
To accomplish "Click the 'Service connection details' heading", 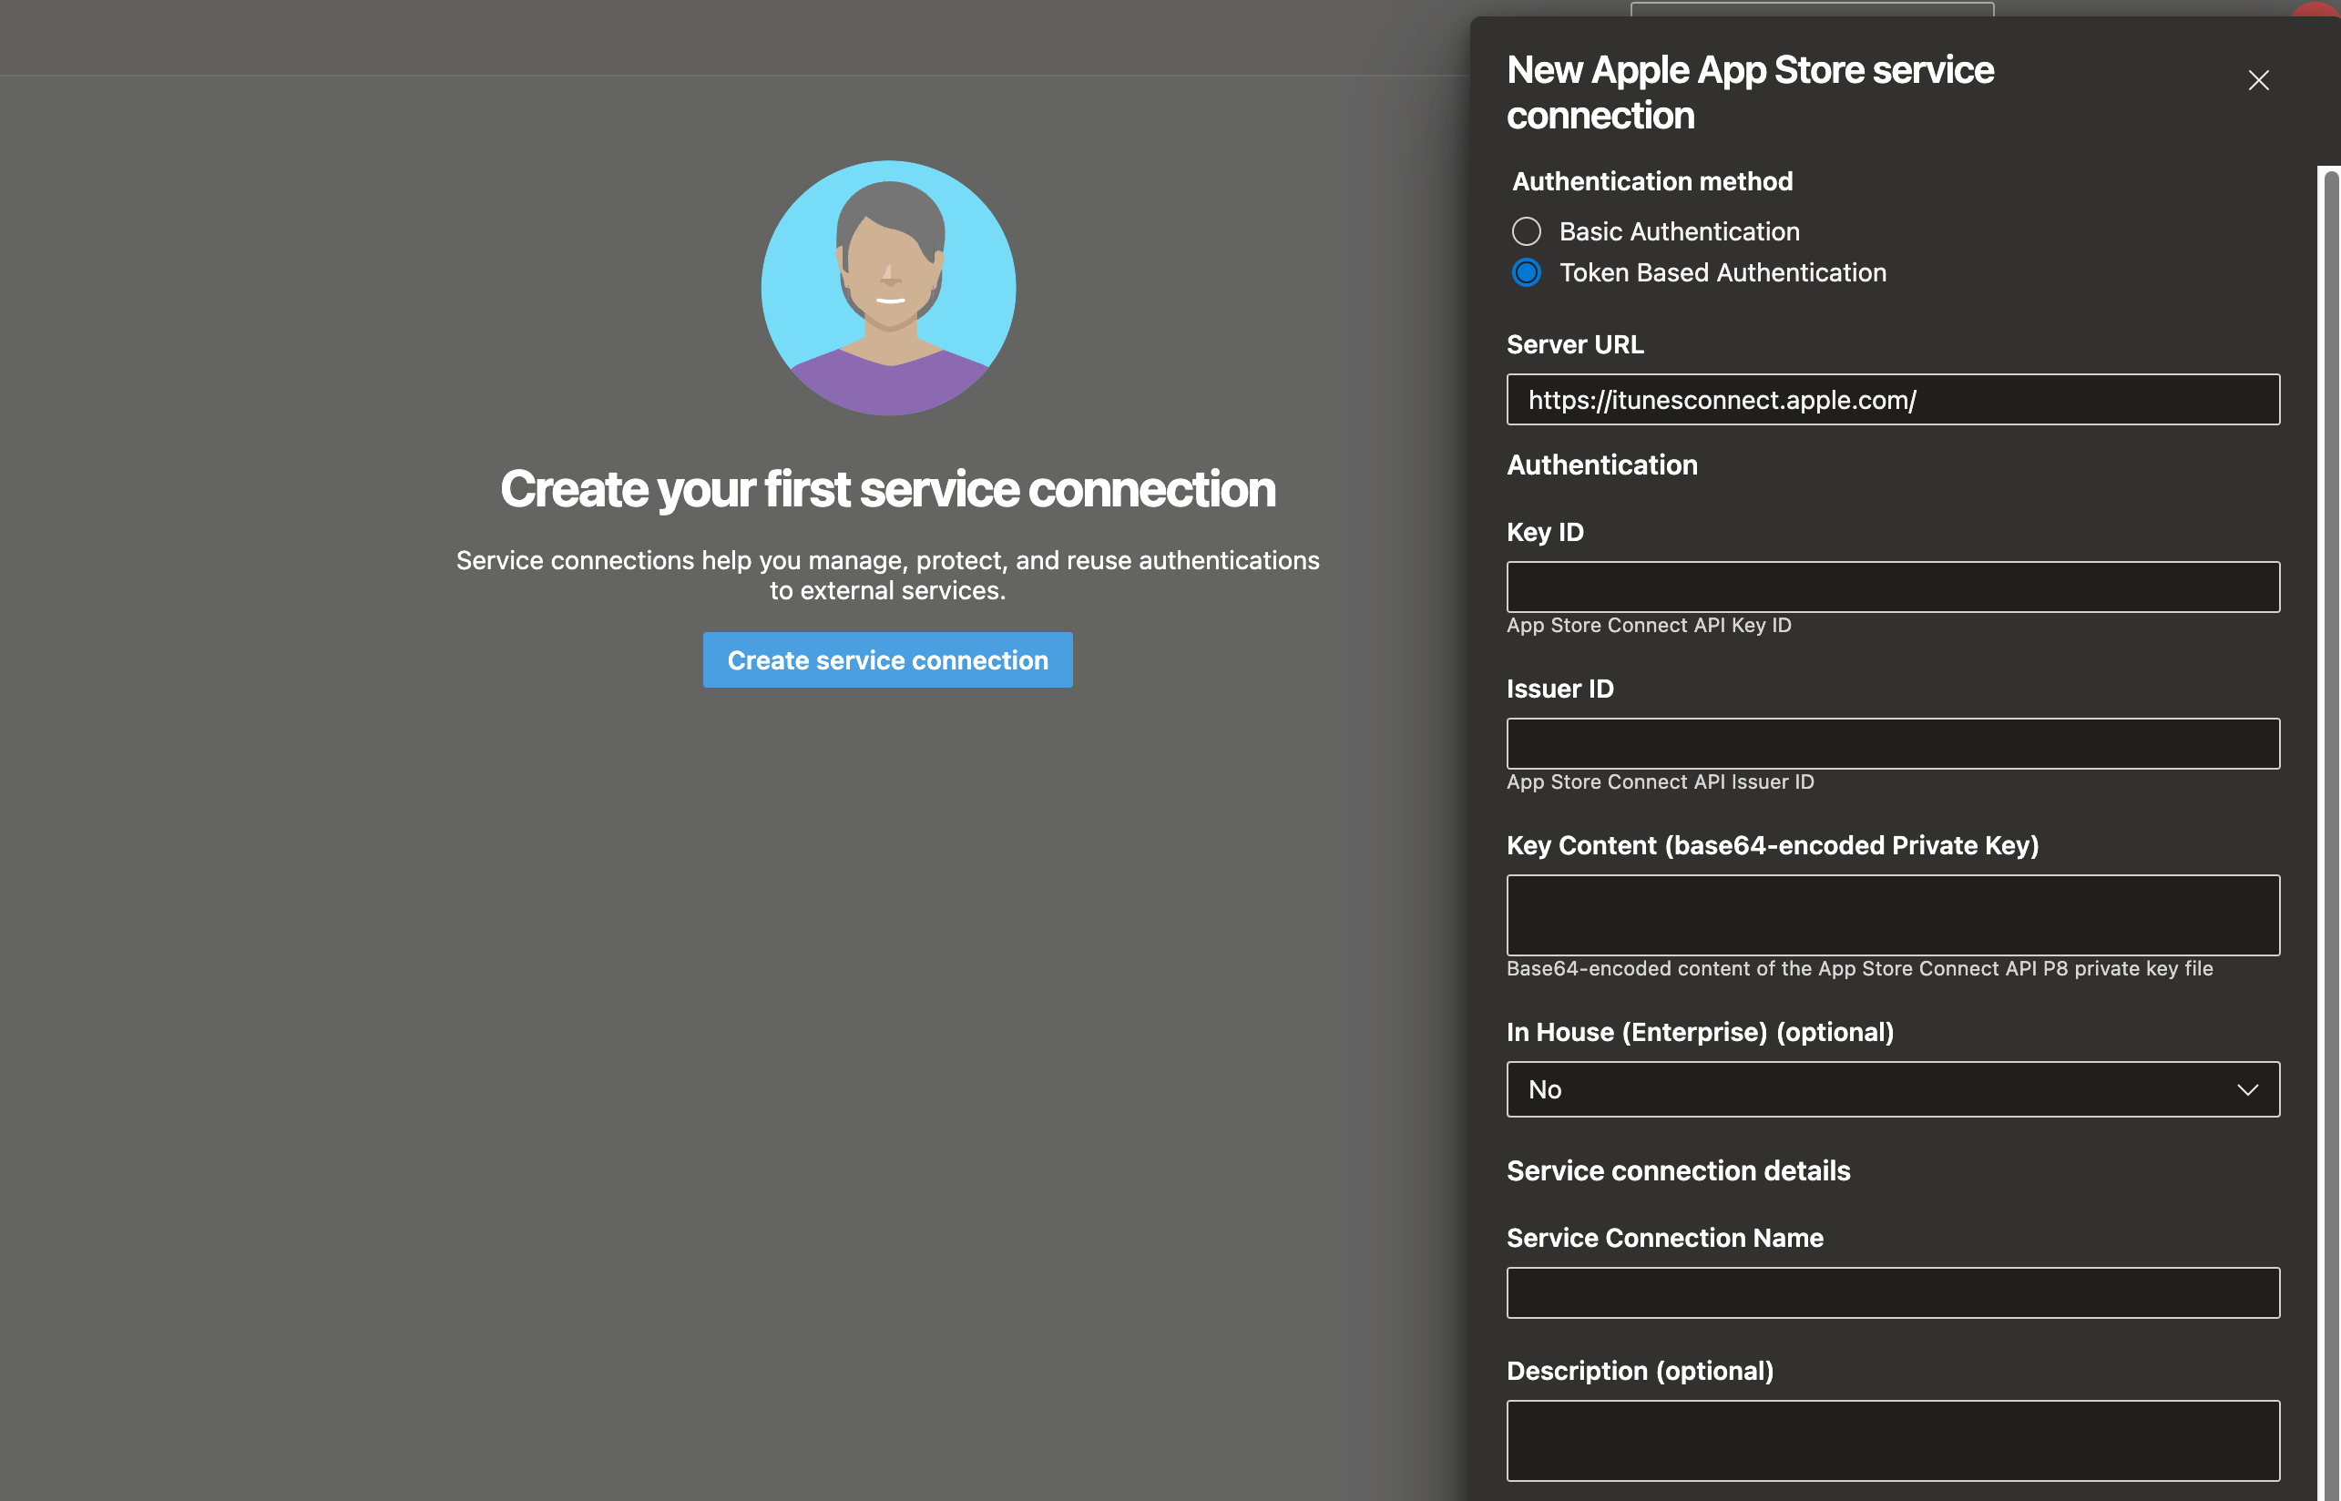I will [1677, 1170].
